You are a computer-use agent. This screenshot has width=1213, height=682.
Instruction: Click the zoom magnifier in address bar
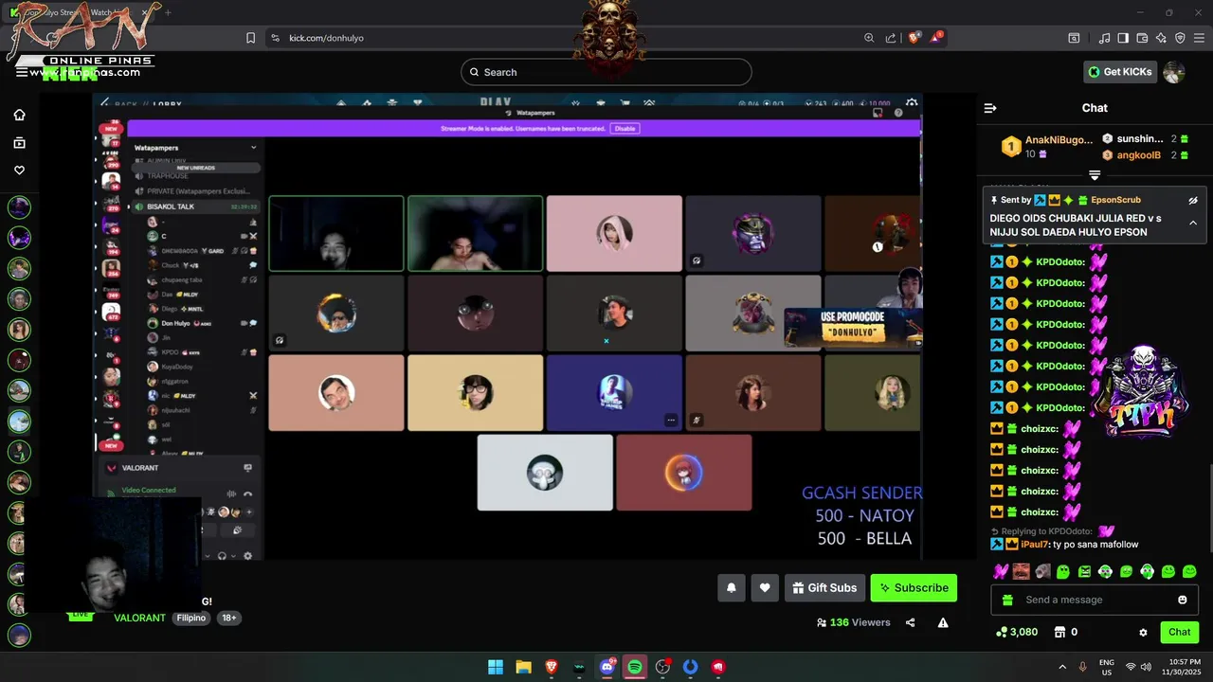pos(869,38)
